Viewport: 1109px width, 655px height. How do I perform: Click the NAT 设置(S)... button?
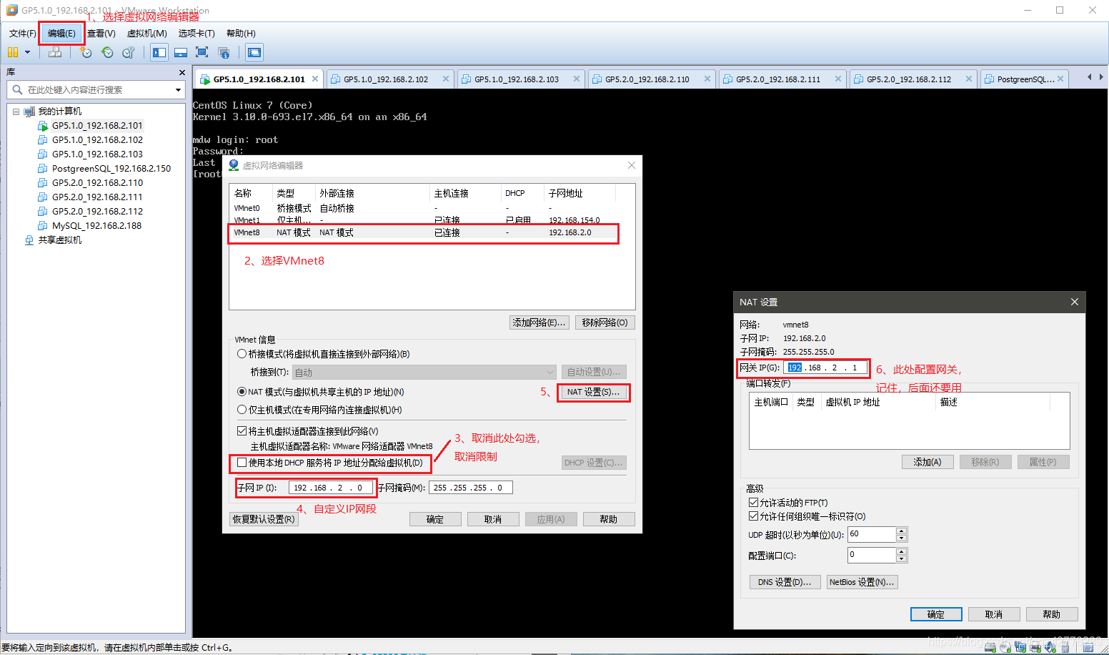pyautogui.click(x=593, y=392)
